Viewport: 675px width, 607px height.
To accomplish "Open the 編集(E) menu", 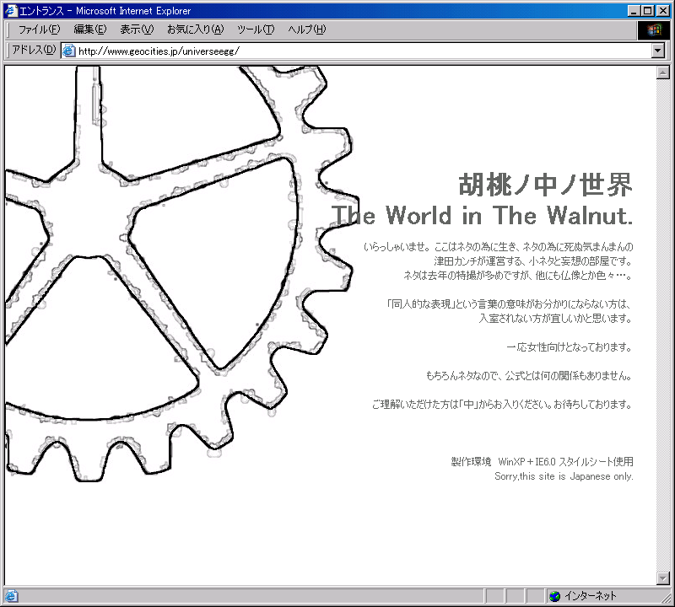I will (x=90, y=30).
